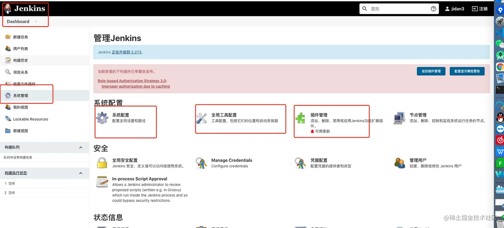The width and height of the screenshot is (504, 228).
Task: Open 新建任务 via its sidebar icon
Action: pyautogui.click(x=8, y=37)
